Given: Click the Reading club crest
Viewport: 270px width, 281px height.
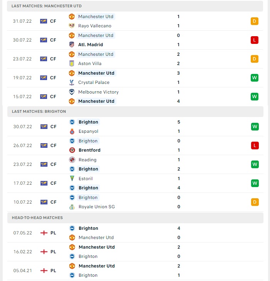Looking at the screenshot, I should [x=72, y=160].
